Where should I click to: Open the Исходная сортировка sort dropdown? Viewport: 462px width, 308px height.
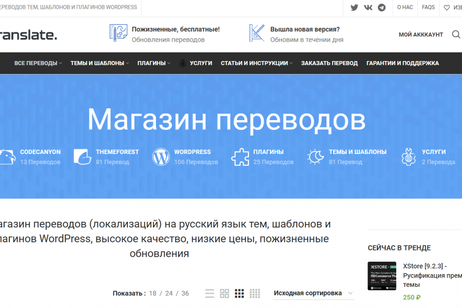pos(314,293)
